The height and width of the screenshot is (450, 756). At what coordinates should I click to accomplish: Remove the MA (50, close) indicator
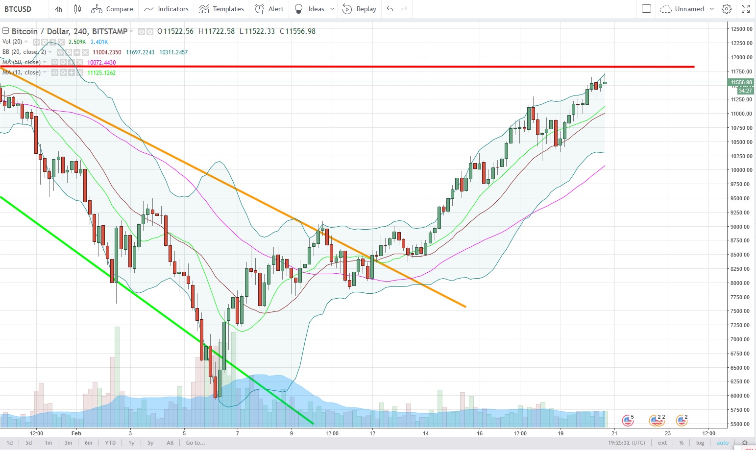pos(80,62)
